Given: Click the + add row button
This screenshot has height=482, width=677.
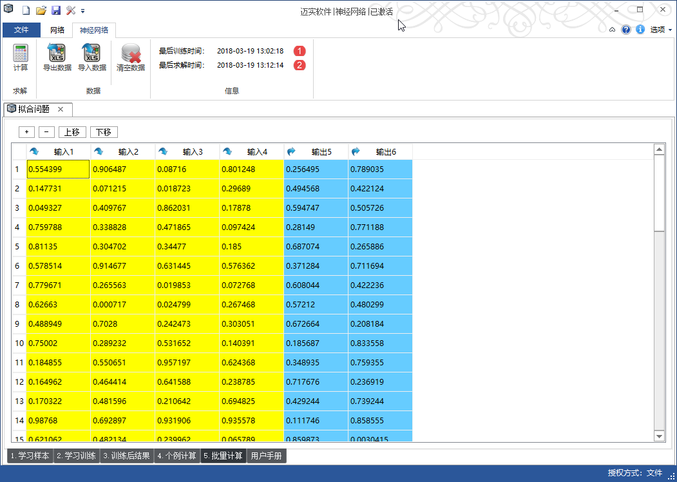Looking at the screenshot, I should coord(26,132).
